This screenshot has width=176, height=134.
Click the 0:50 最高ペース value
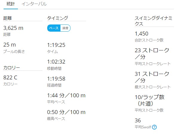66,112
